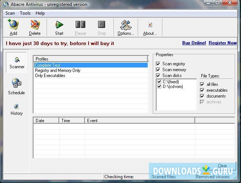Click the Checking time status field
Viewport: 241px width, 183px height.
(126, 177)
